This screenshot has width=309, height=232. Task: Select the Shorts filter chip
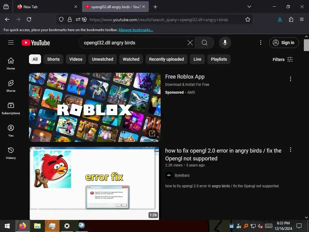[53, 59]
